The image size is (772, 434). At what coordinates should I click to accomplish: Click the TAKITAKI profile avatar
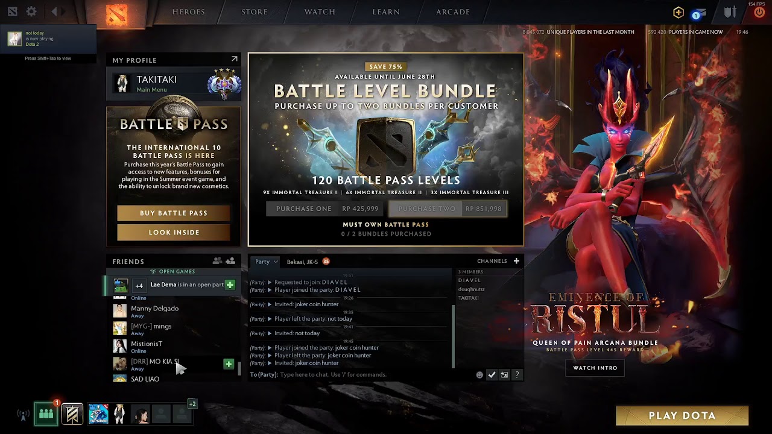[x=122, y=83]
